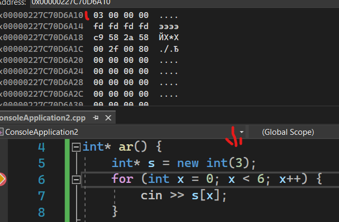The image size is (339, 222).
Task: Select memory address 0x00000227C70D6A14
Action: pyautogui.click(x=42, y=26)
